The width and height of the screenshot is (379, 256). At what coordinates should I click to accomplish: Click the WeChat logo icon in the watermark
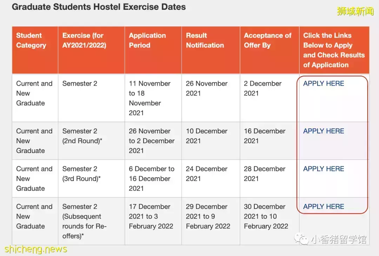click(x=302, y=239)
